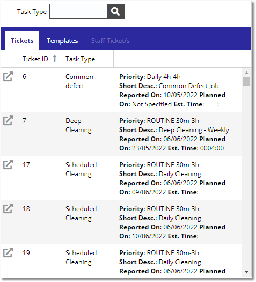The image size is (256, 282).
Task: Sort by the Ticket ID column header
Action: 35,59
